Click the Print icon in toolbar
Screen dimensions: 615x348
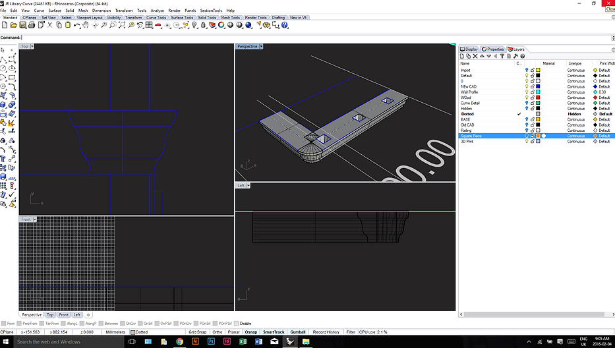pyautogui.click(x=32, y=25)
